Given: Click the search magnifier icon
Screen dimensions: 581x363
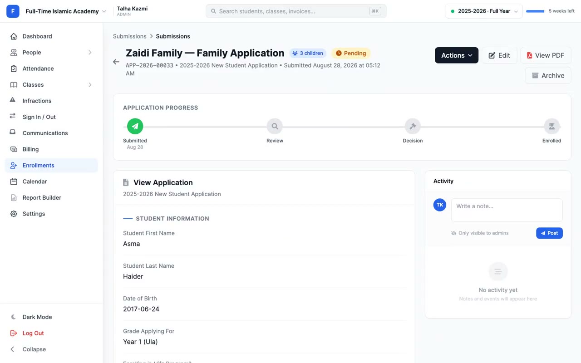Looking at the screenshot, I should (x=213, y=11).
